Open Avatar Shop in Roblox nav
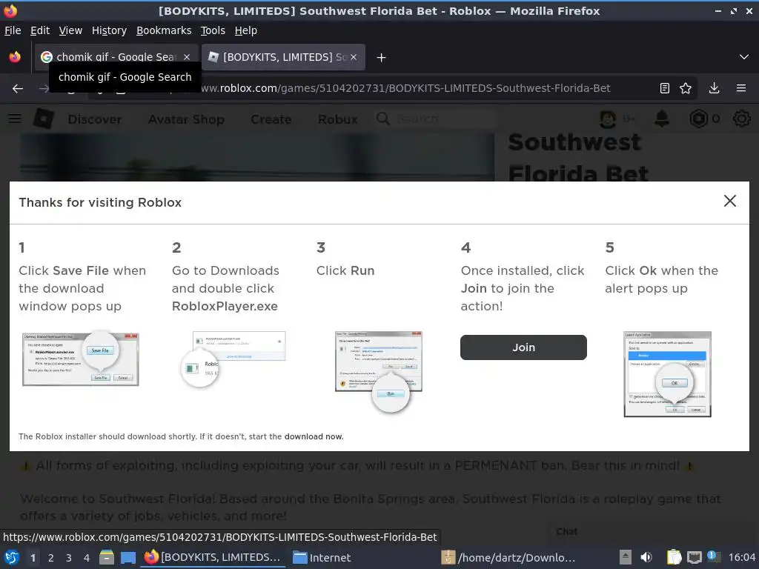 tap(186, 119)
